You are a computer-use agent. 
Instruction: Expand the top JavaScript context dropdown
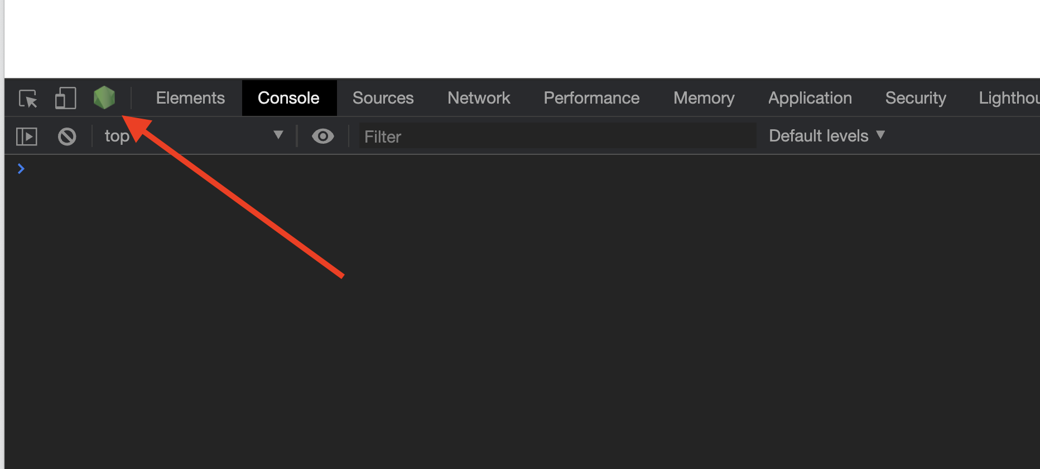point(193,136)
